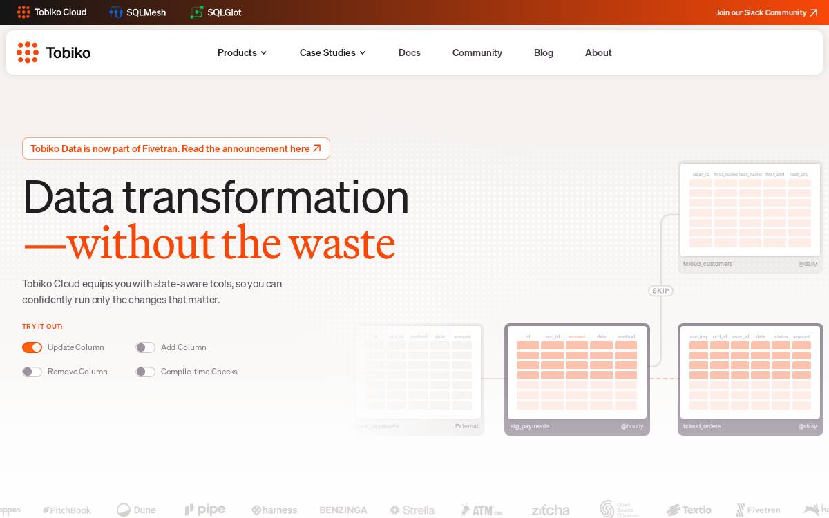Go to the Community page

(477, 52)
